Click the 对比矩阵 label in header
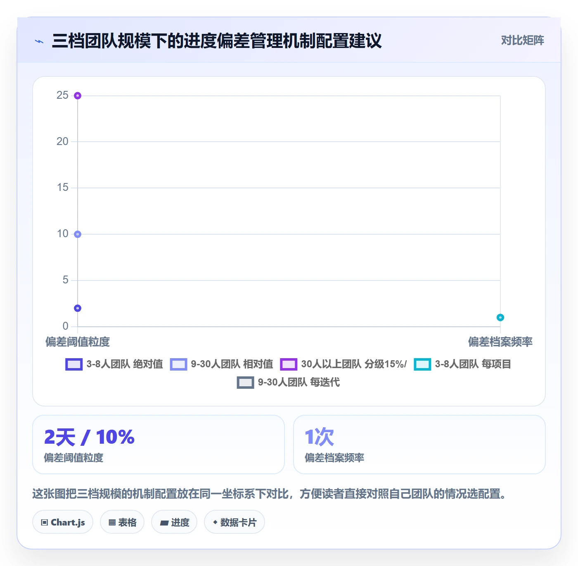 [522, 40]
